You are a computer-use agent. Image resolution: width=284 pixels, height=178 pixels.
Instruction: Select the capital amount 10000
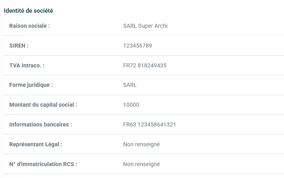(131, 105)
